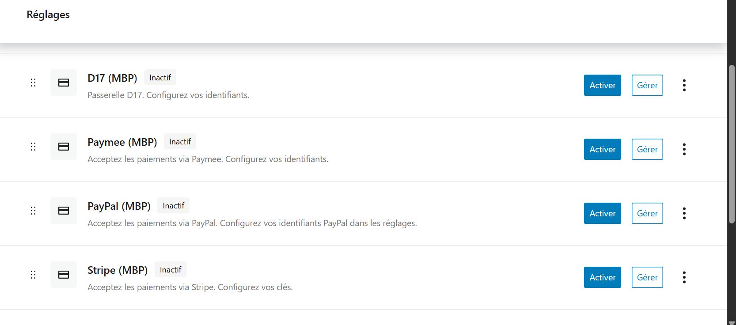Image resolution: width=736 pixels, height=325 pixels.
Task: Click the Stripe credit card icon
Action: 64,275
